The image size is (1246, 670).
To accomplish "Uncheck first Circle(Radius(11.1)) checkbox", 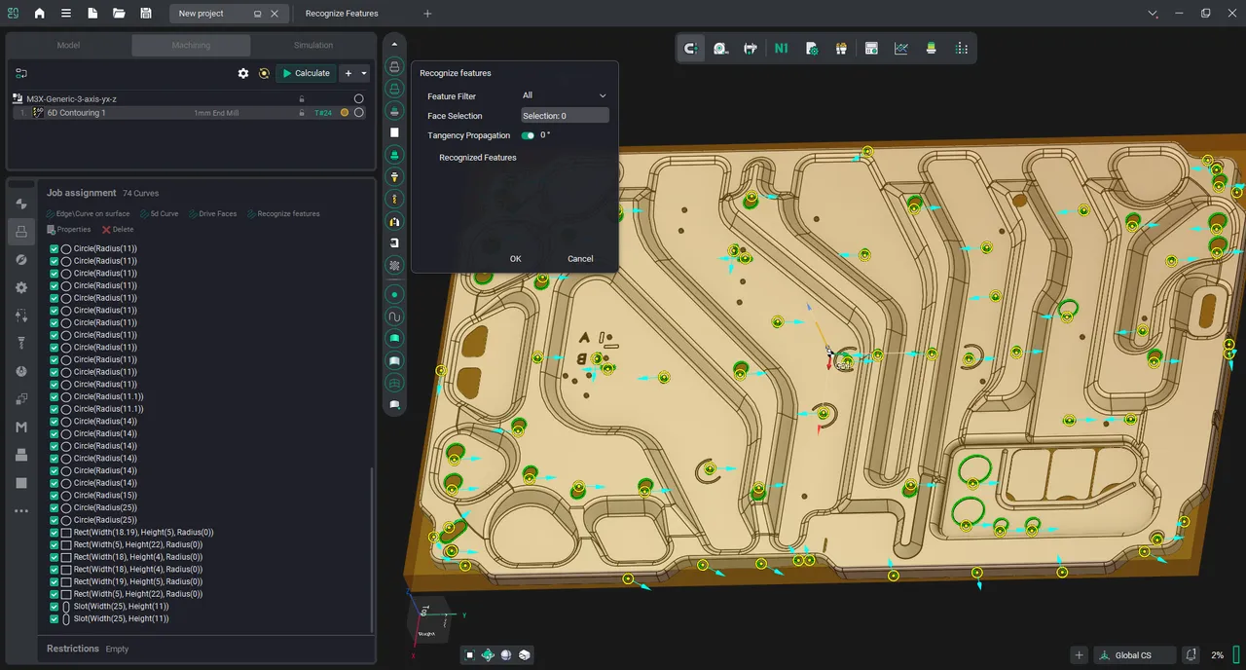I will [x=55, y=396].
